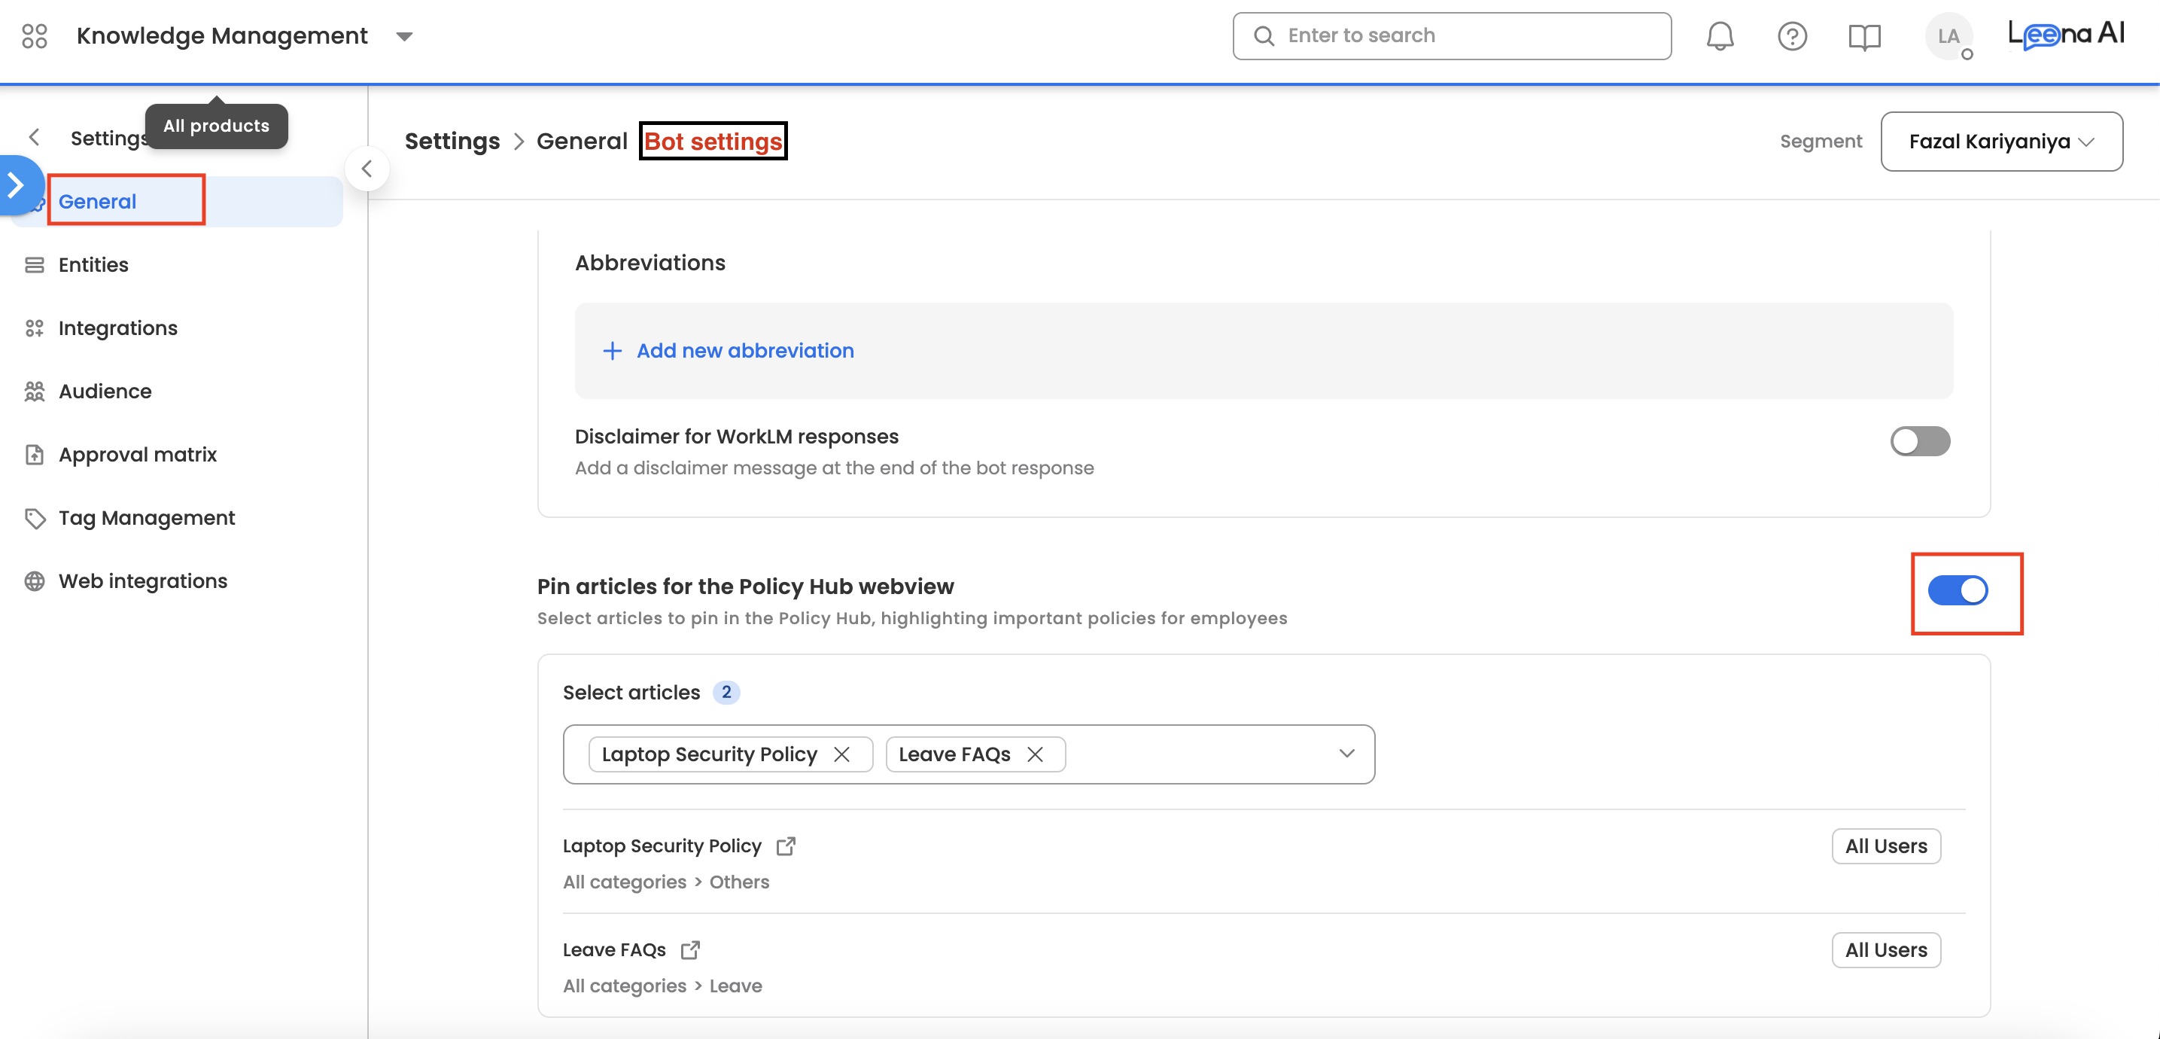Open Entities in the settings sidebar

[93, 265]
